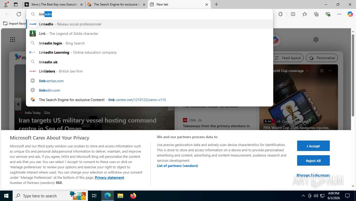Close the New tab tab
The image size is (356, 201).
pyautogui.click(x=207, y=4)
